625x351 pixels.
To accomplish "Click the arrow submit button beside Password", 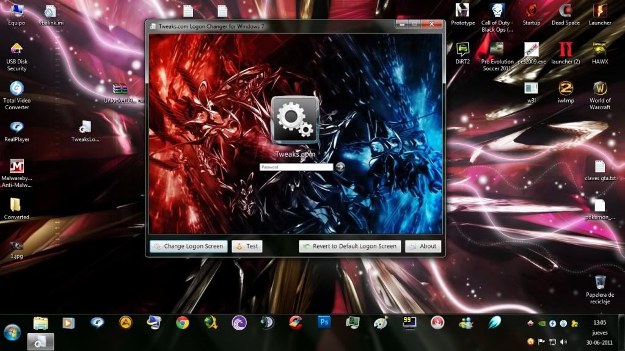I will point(340,167).
